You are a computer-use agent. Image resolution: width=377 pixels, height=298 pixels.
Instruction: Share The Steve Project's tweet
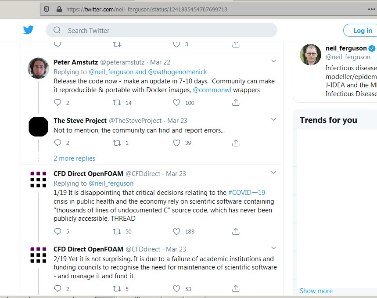pyautogui.click(x=236, y=143)
